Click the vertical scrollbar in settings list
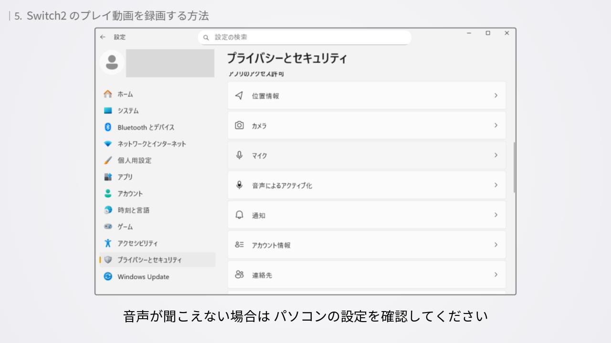The height and width of the screenshot is (343, 611). tap(514, 167)
